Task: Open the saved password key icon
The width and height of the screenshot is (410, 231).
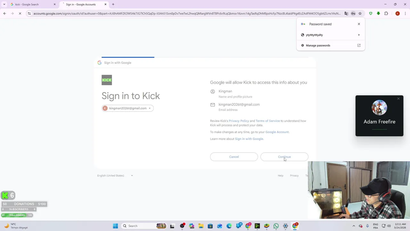Action: point(353,13)
